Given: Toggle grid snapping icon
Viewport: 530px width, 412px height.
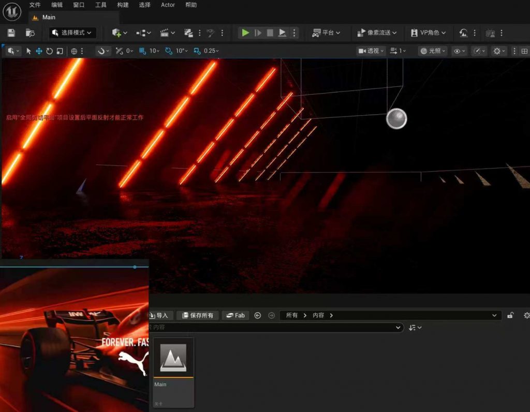Looking at the screenshot, I should coord(142,51).
